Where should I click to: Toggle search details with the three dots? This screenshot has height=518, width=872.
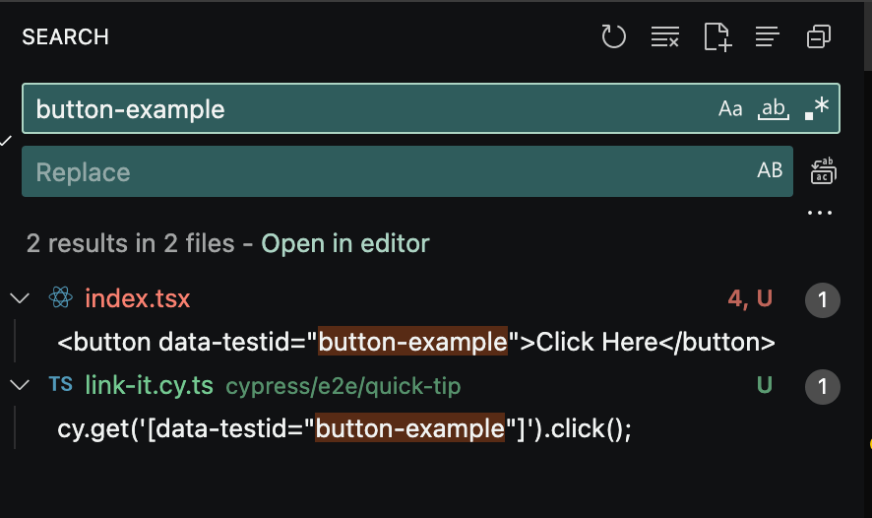[x=819, y=213]
